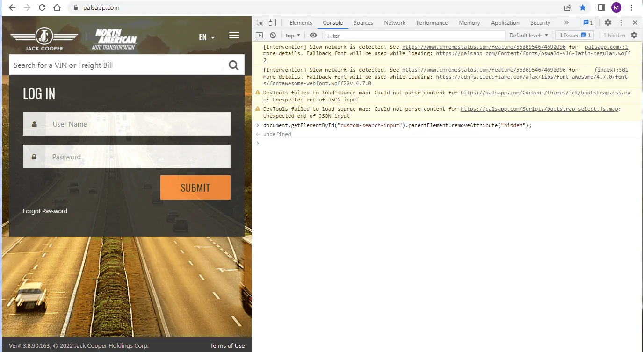
Task: Switch to the Network tab
Action: click(x=395, y=23)
